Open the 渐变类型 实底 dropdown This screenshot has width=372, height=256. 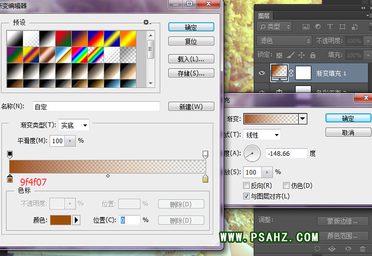[74, 125]
